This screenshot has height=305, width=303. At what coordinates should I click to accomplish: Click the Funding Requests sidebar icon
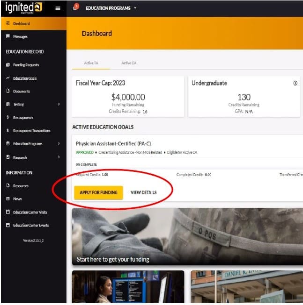click(8, 65)
